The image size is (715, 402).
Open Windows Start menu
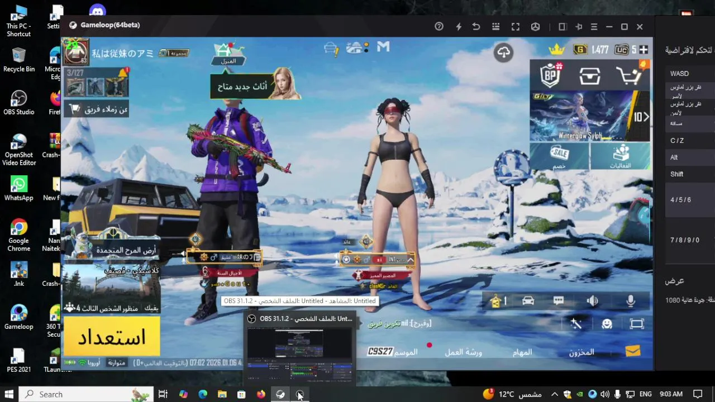[9, 394]
